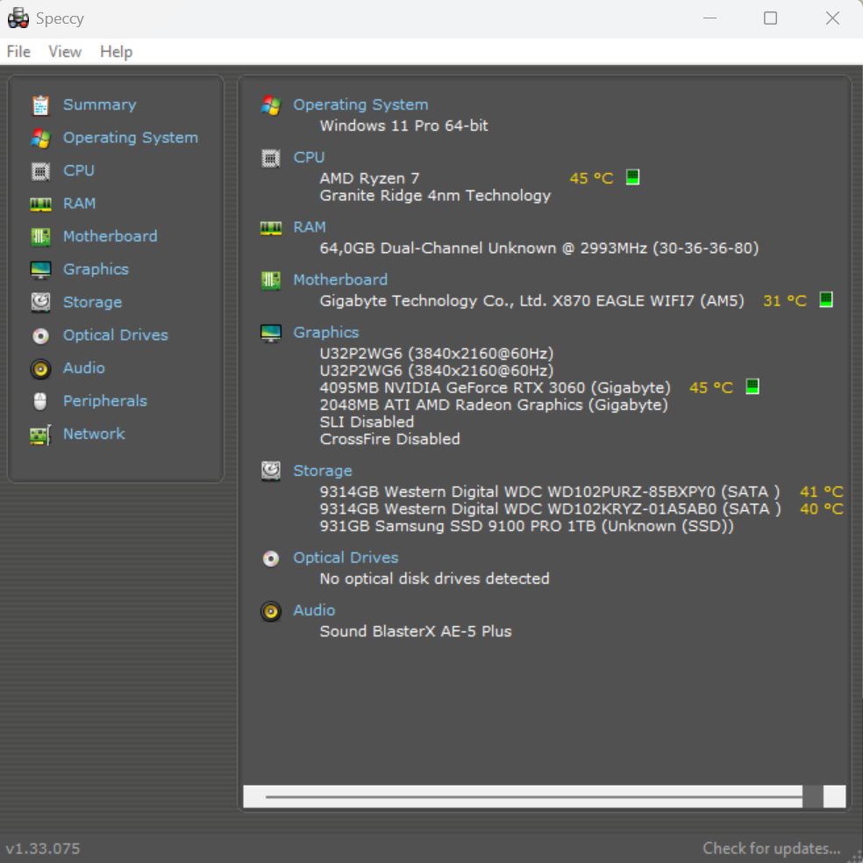The image size is (863, 863).
Task: Click No optical disk drives detected text
Action: pyautogui.click(x=434, y=579)
